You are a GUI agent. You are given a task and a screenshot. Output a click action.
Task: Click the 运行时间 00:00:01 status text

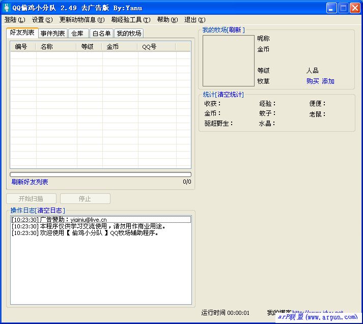click(225, 313)
